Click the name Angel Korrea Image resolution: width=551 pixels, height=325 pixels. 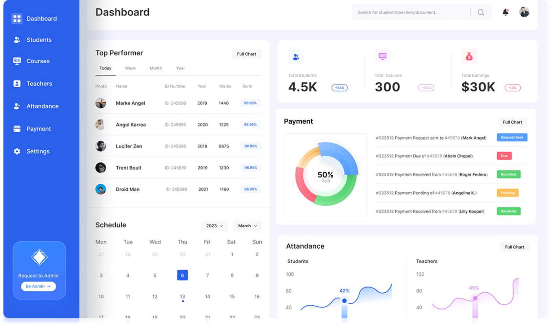[131, 125]
